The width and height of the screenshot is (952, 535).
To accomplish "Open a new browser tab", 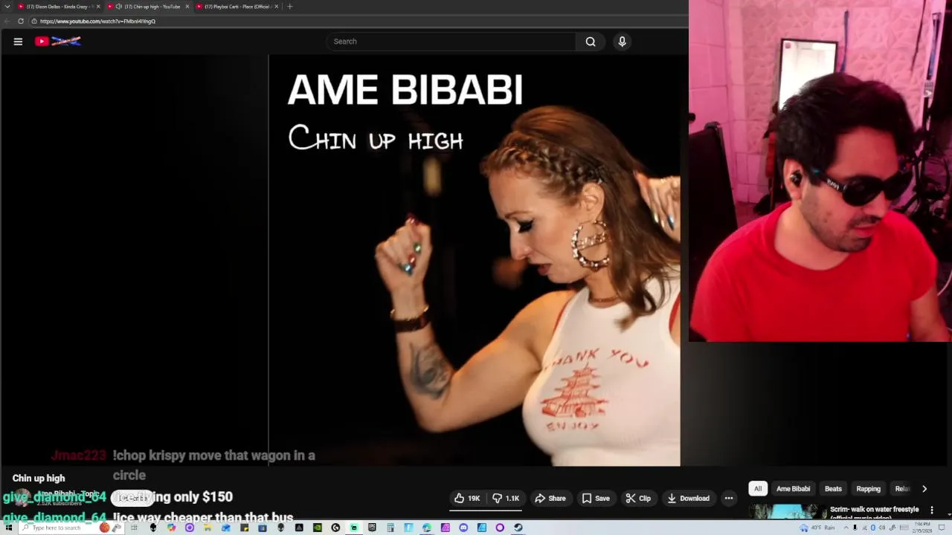I will click(290, 7).
